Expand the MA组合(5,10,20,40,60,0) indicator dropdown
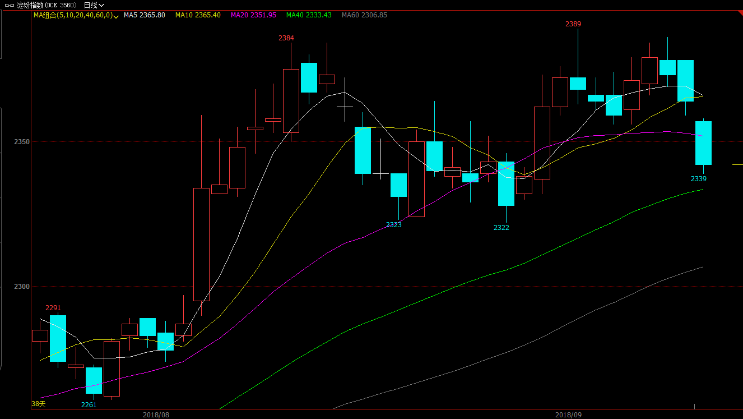This screenshot has height=419, width=743. [76, 15]
